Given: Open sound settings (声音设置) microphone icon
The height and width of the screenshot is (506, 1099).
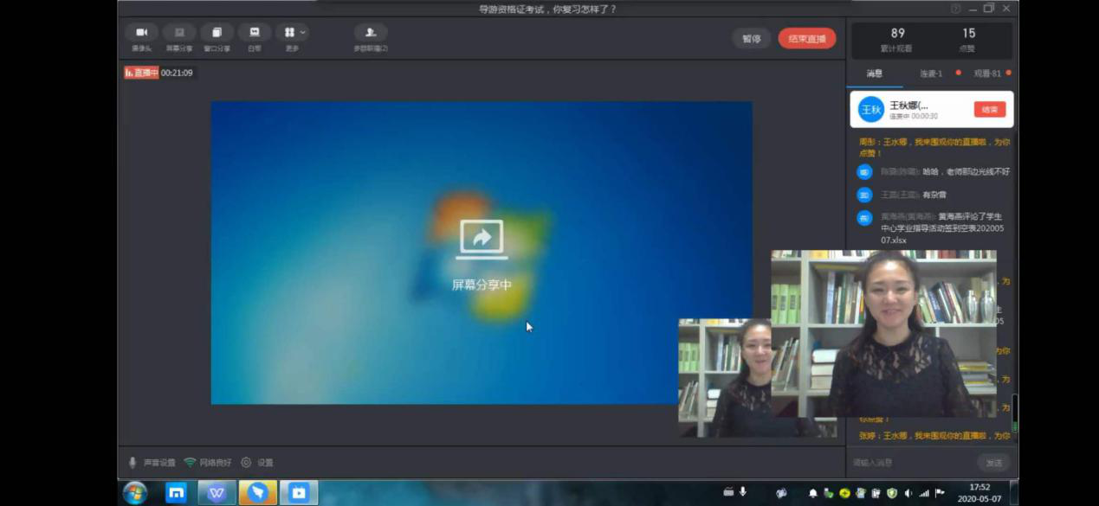Looking at the screenshot, I should click(133, 463).
